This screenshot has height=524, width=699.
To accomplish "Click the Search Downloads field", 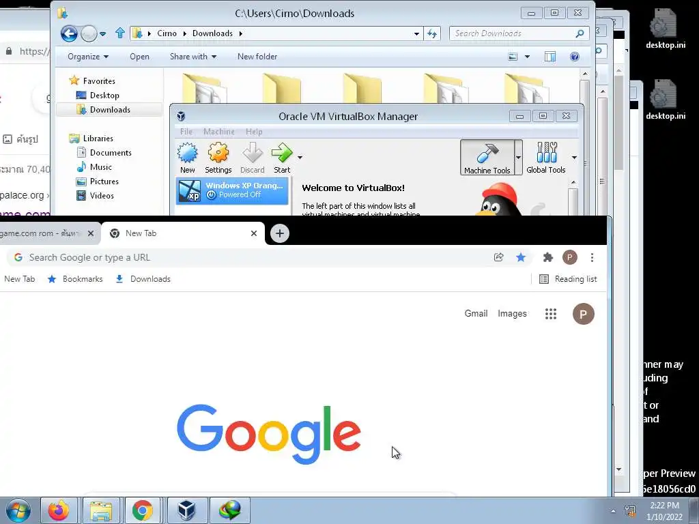I will [519, 33].
